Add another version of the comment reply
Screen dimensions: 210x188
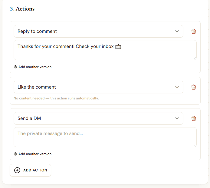(x=33, y=67)
